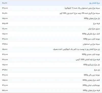Select price beside بال مرغ زعفرانی 600g
102x93 pixels.
[5, 18]
